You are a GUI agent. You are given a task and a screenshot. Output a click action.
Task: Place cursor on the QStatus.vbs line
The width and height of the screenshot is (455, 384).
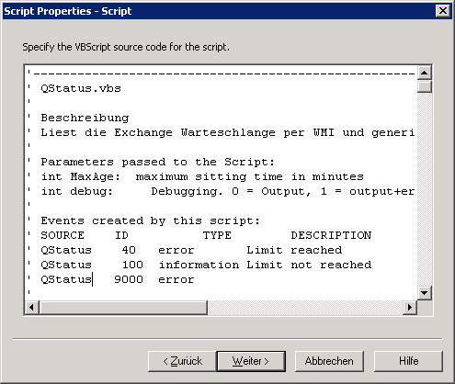(x=81, y=88)
